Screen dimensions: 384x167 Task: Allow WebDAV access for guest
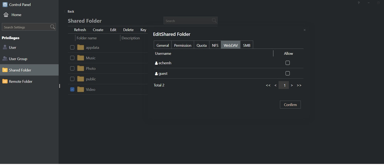288,73
